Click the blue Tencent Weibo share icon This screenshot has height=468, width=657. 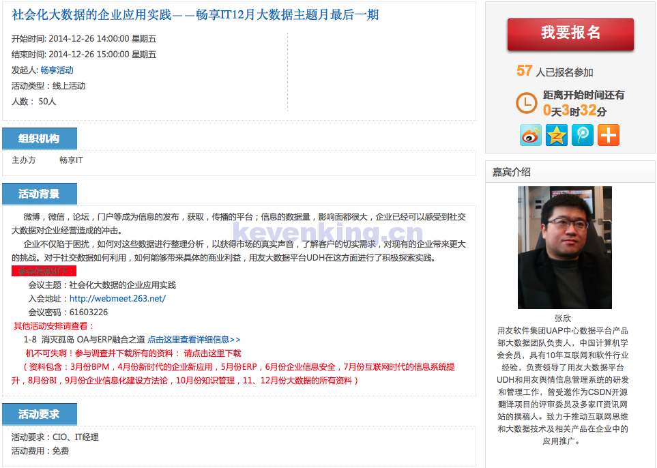coord(583,135)
